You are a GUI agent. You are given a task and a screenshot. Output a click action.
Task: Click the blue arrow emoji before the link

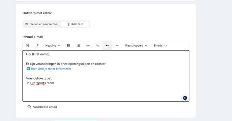(x=28, y=69)
